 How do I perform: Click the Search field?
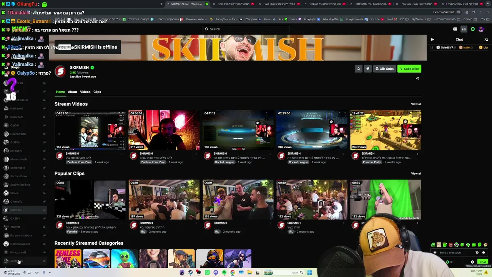pos(246,29)
